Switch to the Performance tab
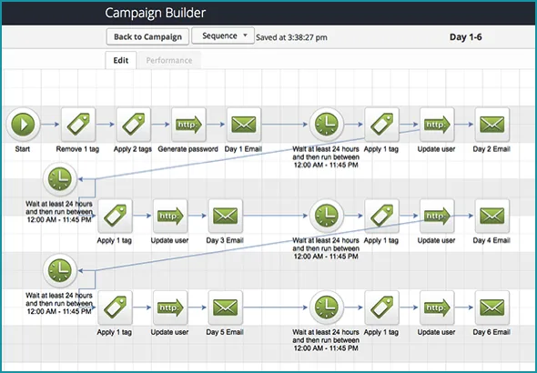Viewport: 537px width, 373px height. pos(169,61)
